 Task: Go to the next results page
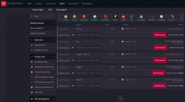(x=126, y=99)
